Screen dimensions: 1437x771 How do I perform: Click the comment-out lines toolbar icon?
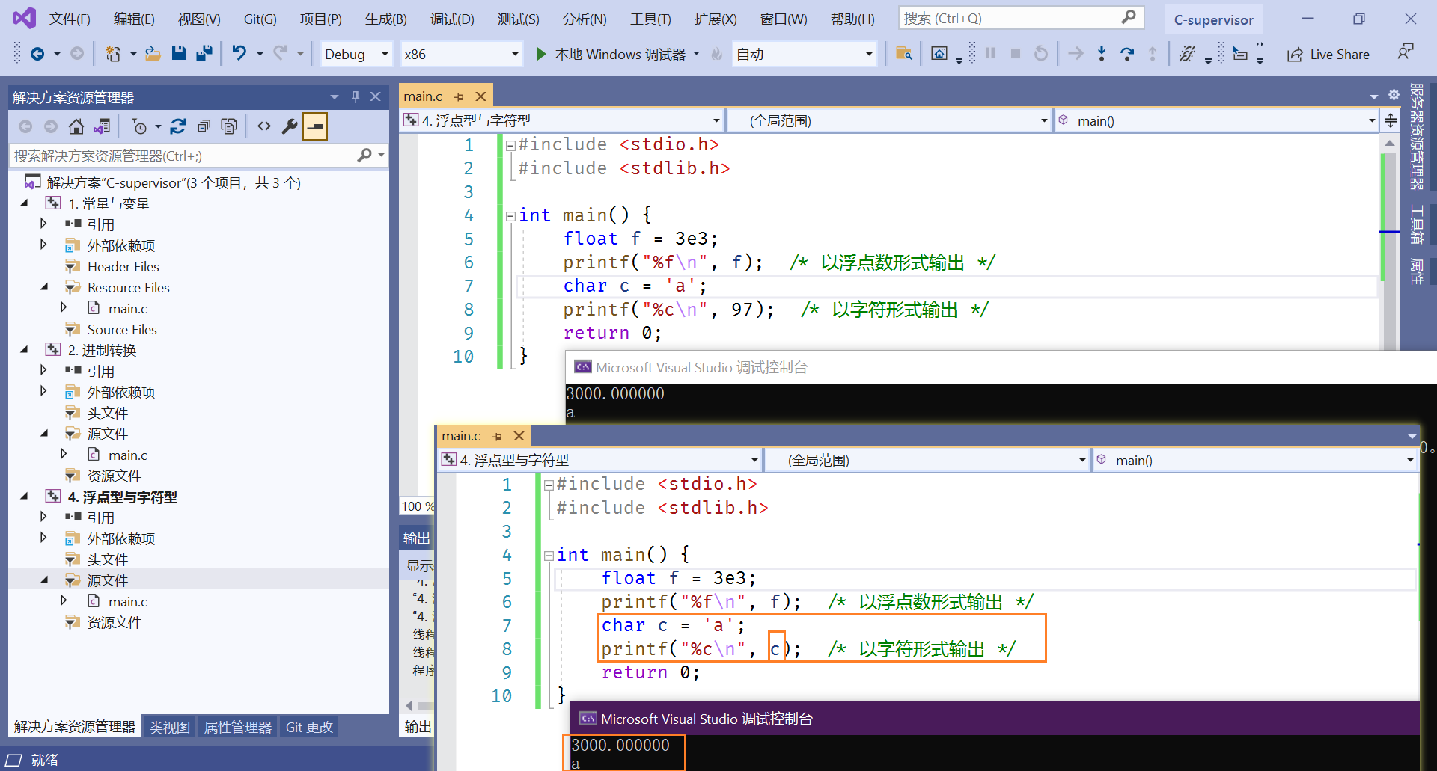pyautogui.click(x=1186, y=54)
